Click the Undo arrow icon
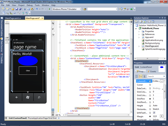Viewport: 168px width, 126px height. (37, 9)
